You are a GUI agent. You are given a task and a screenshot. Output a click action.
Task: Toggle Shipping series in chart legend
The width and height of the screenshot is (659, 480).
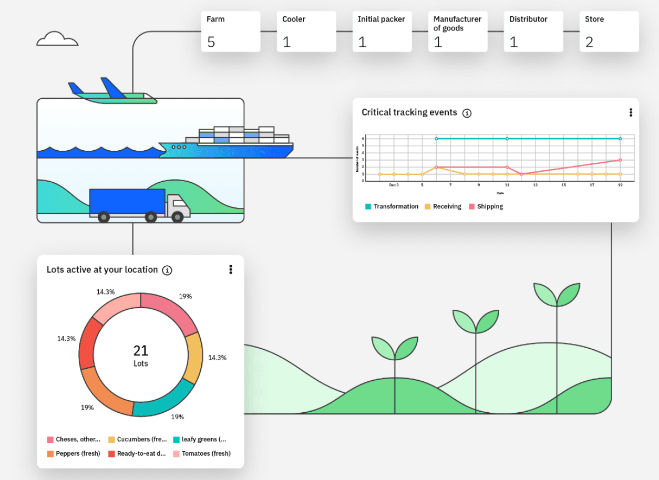click(486, 206)
